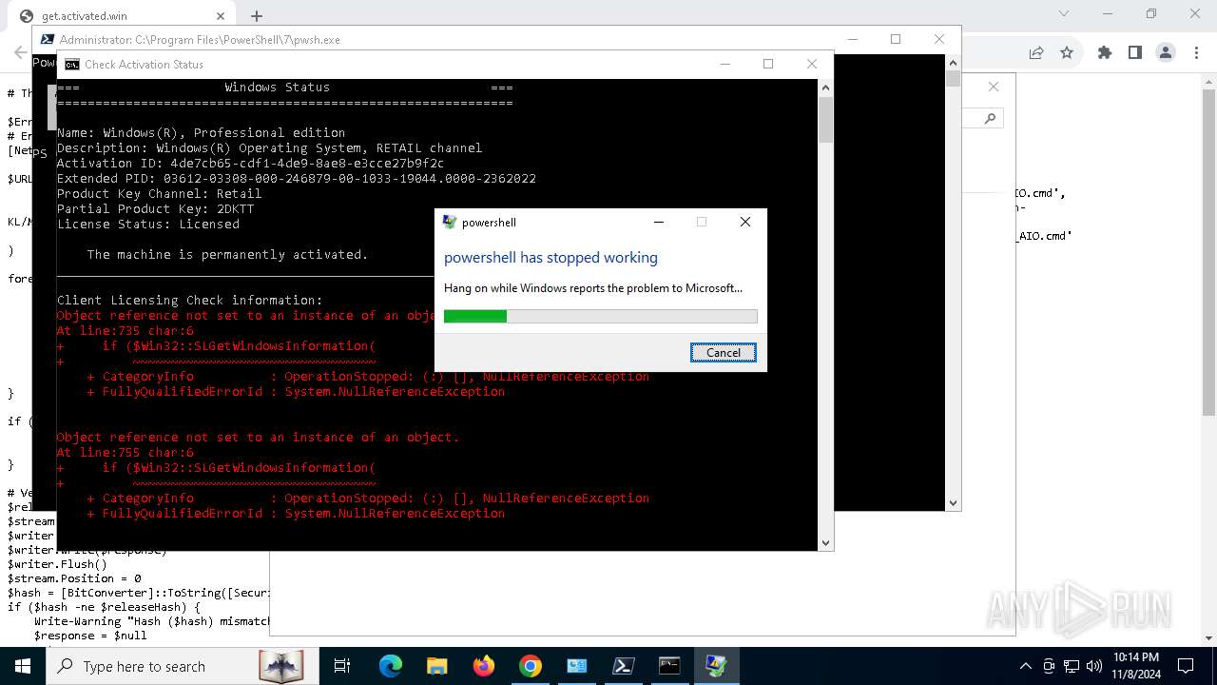The image size is (1217, 685).
Task: Open the search highlights icon in the taskbar
Action: (x=281, y=666)
